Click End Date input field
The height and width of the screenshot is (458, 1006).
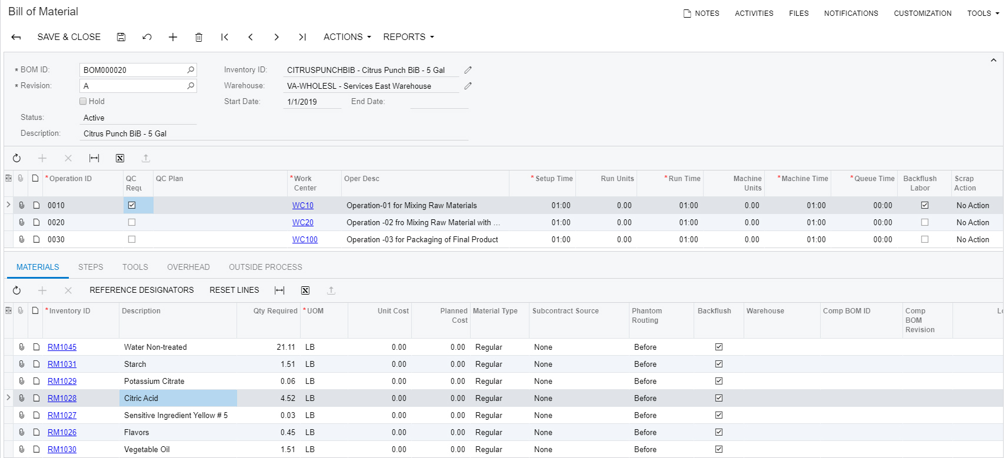439,102
